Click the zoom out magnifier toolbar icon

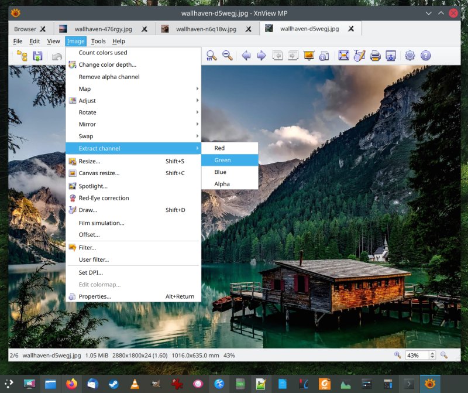[228, 56]
